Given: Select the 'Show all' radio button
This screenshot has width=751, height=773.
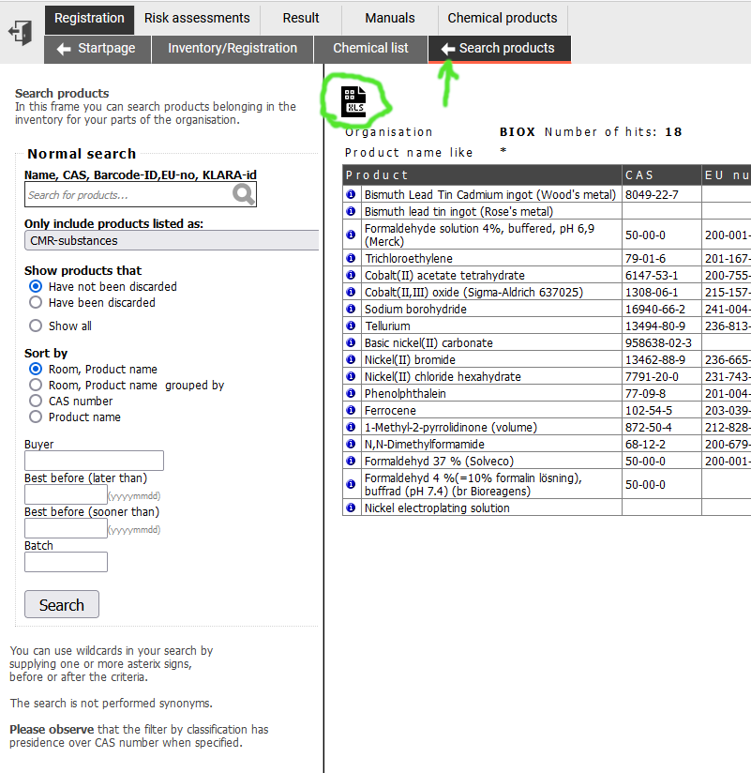Looking at the screenshot, I should [36, 326].
